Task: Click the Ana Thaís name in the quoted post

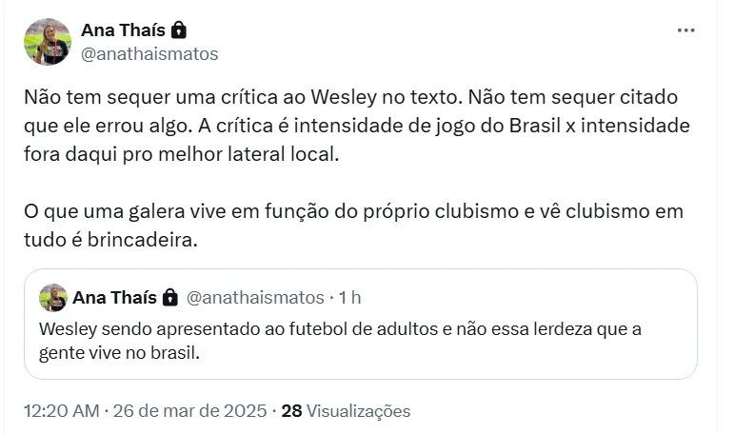Action: pyautogui.click(x=113, y=298)
